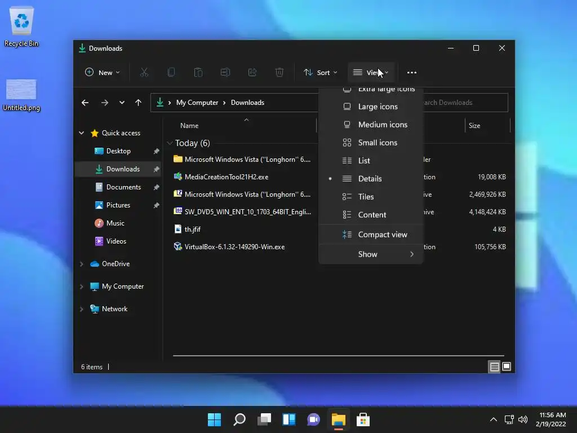
Task: Select the Content view option
Action: coord(371,215)
